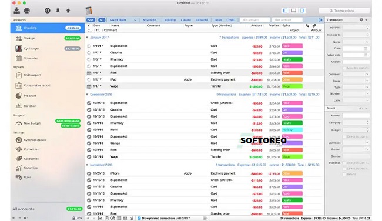This screenshot has width=382, height=221.
Task: Open the Budget popup in split section
Action: [356, 130]
